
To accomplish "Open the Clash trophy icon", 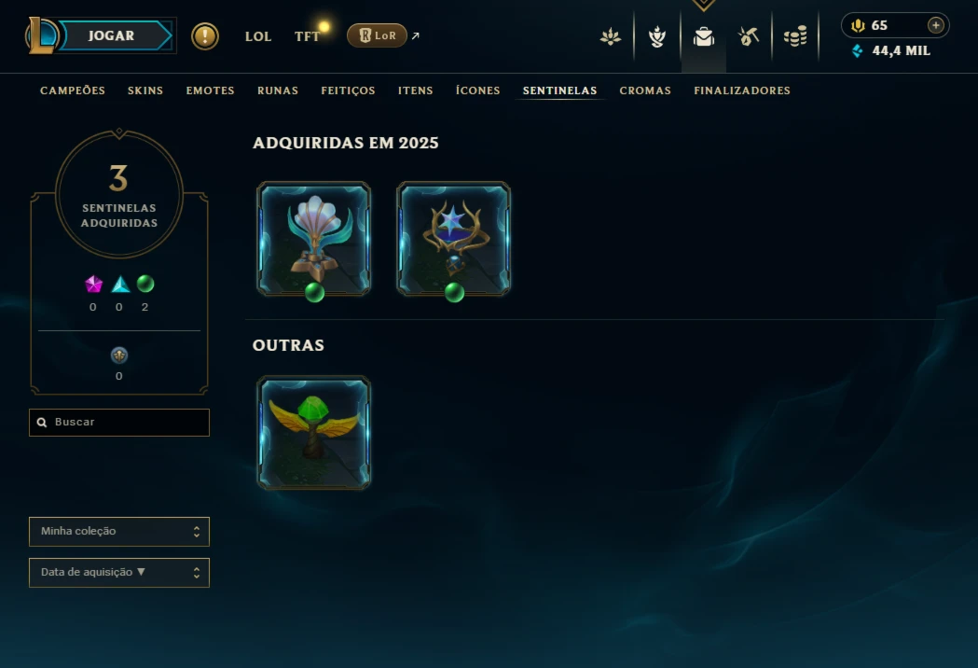I will pyautogui.click(x=656, y=36).
